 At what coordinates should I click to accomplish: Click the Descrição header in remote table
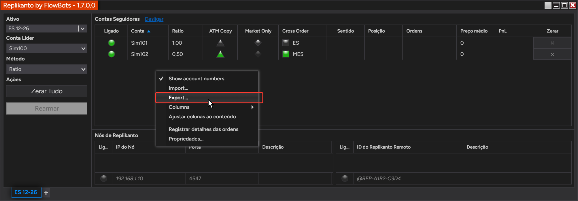click(x=517, y=147)
